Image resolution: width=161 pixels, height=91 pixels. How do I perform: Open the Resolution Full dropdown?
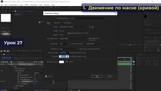[68, 49]
